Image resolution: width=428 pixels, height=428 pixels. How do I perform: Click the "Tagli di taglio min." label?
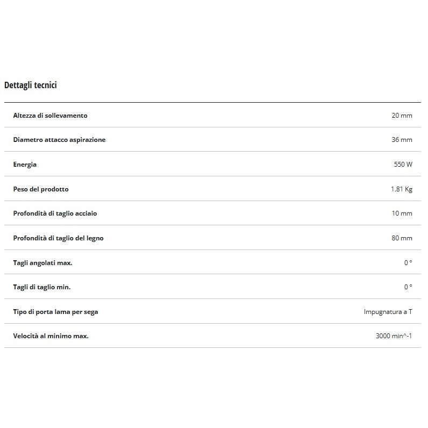[x=42, y=287]
